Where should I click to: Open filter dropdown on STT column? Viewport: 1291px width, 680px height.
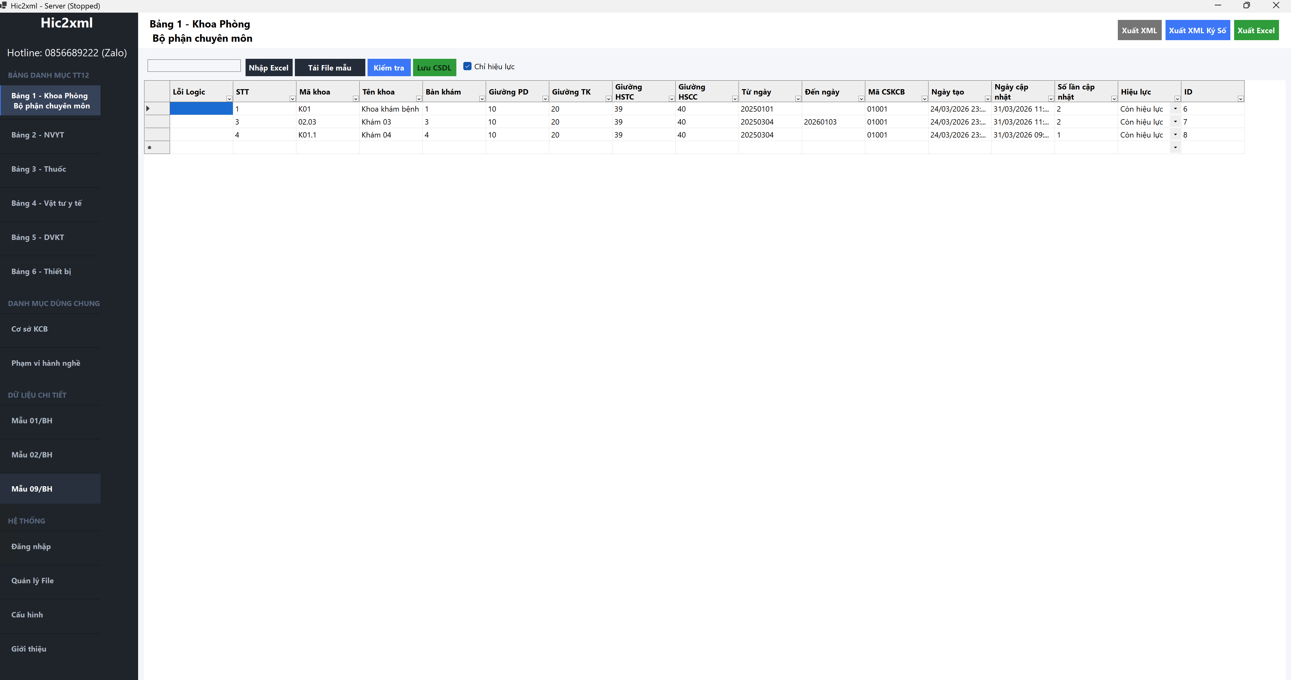click(x=292, y=99)
